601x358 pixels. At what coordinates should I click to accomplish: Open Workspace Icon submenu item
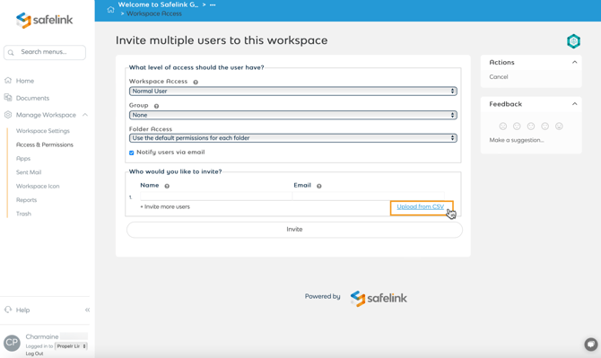click(x=38, y=186)
